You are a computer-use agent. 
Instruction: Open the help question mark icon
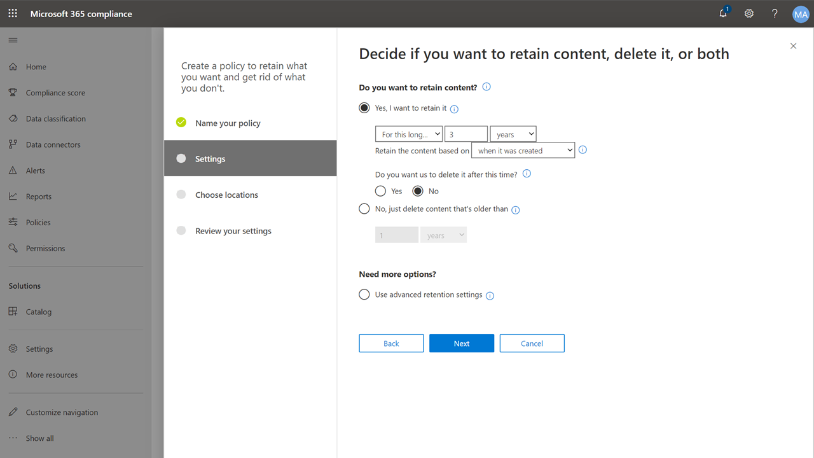tap(775, 13)
